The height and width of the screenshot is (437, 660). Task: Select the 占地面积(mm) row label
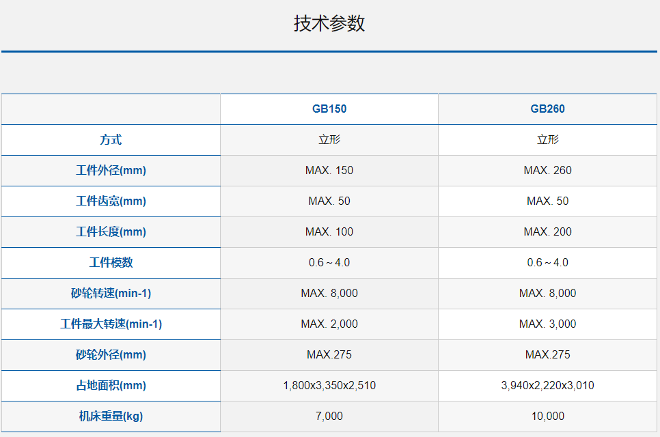point(111,386)
